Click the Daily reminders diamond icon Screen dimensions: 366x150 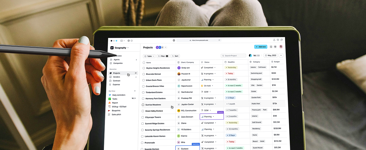(110, 95)
